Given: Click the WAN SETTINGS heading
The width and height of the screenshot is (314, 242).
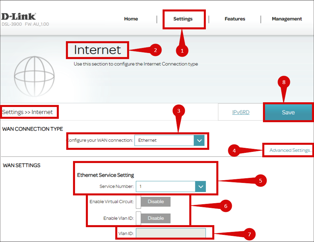Looking at the screenshot, I should pyautogui.click(x=22, y=165).
